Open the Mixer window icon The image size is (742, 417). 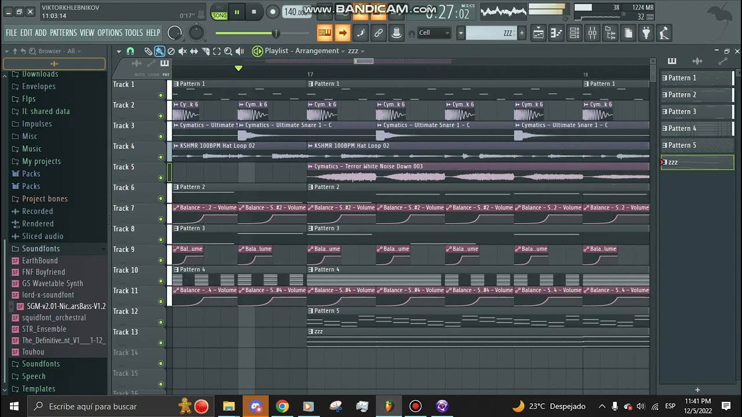[x=592, y=33]
